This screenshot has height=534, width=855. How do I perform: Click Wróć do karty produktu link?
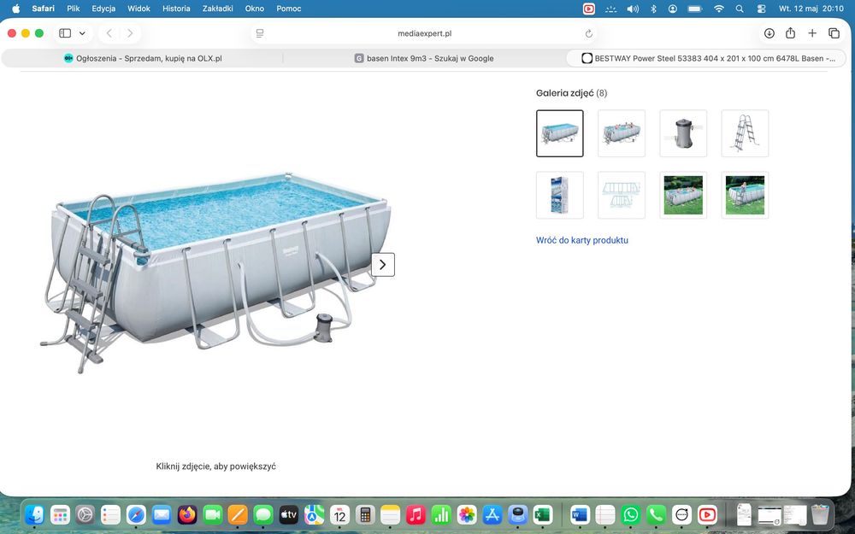[581, 240]
